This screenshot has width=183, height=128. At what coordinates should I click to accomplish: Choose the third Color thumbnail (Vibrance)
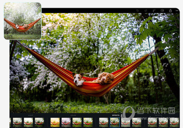77,122
